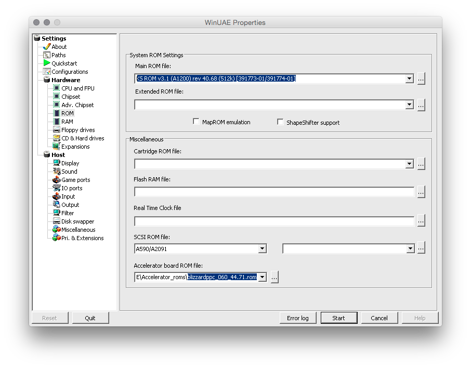Enable ShapeShifter support checkbox
Viewport: 471px width, 368px height.
[280, 122]
